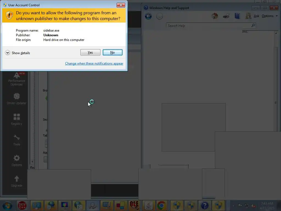
Task: Open the OLE viewer taskbar icon
Action: click(x=134, y=206)
